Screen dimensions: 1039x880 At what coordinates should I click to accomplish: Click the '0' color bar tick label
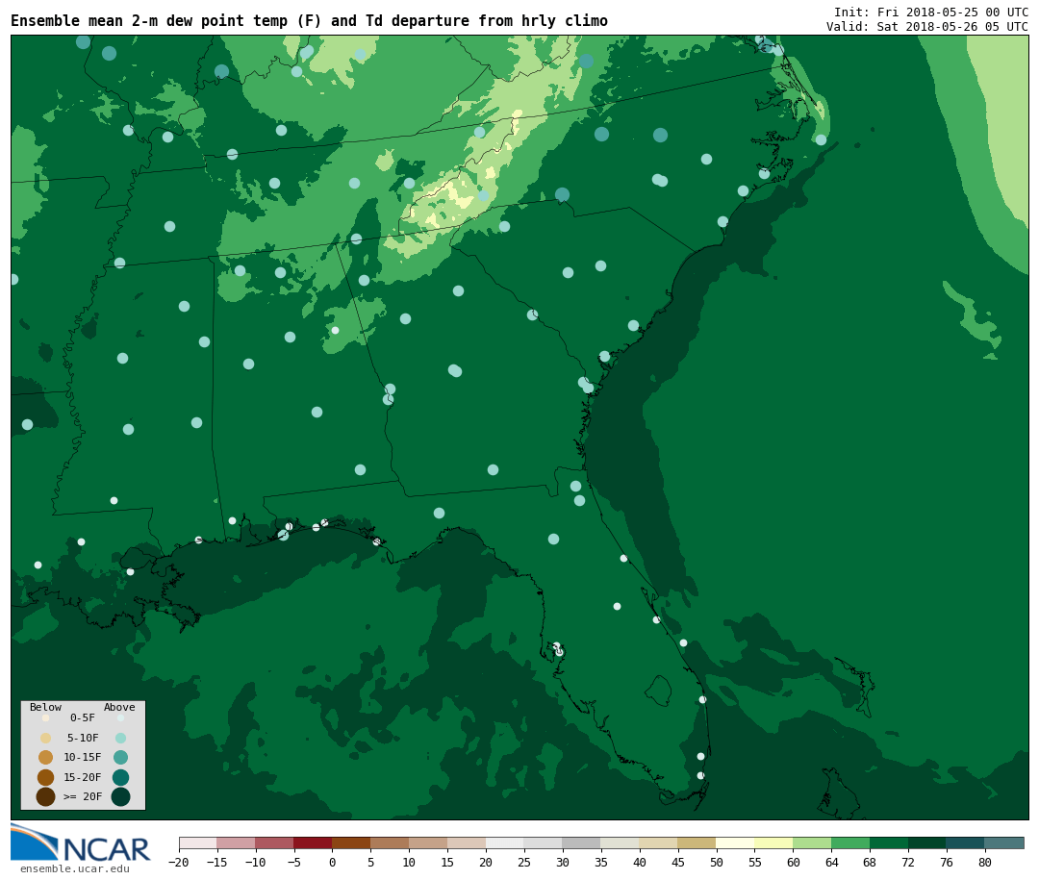coord(332,863)
